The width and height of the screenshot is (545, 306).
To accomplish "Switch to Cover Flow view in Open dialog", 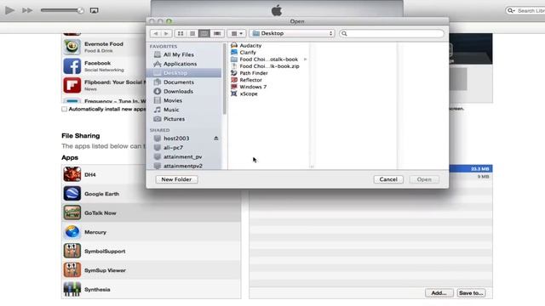I will [x=217, y=33].
